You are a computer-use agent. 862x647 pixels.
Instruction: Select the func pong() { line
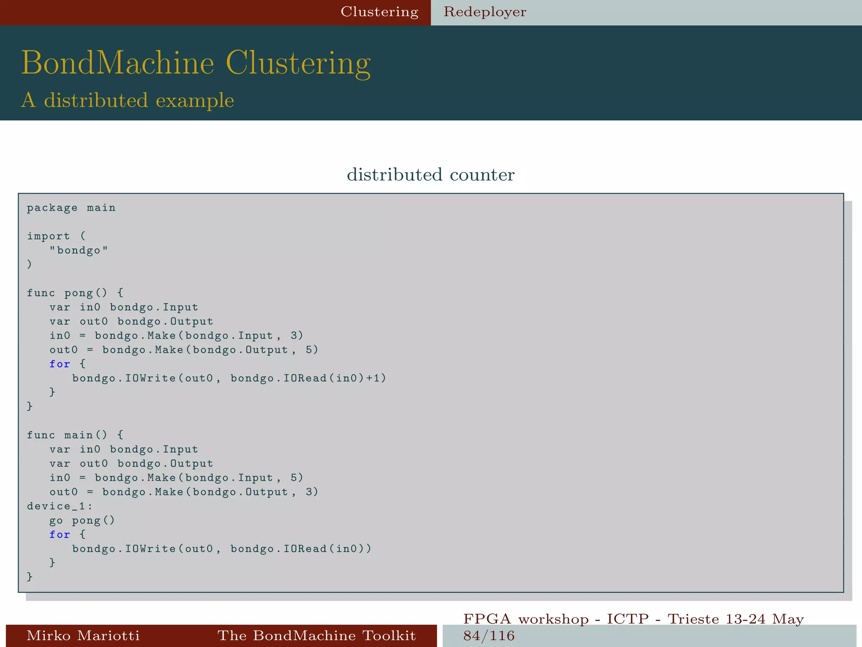click(x=75, y=293)
